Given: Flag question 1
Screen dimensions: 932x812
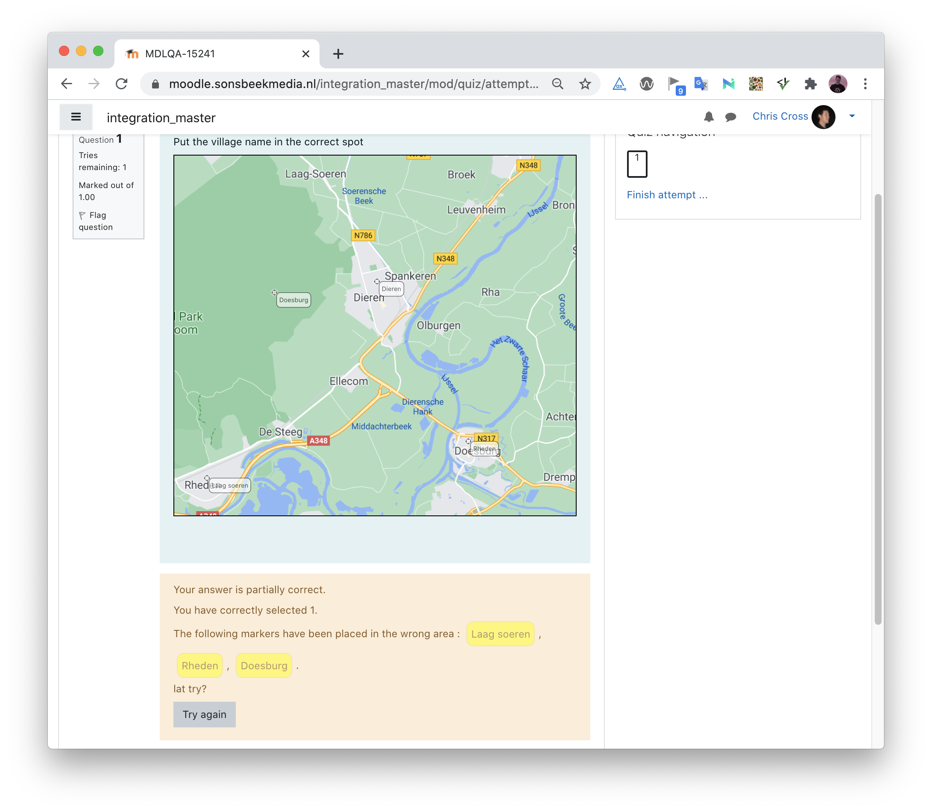Looking at the screenshot, I should click(x=96, y=221).
